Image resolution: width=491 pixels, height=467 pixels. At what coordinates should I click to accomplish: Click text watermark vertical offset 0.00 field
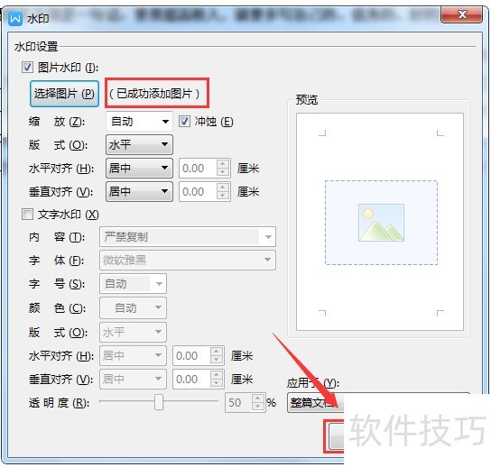click(191, 380)
